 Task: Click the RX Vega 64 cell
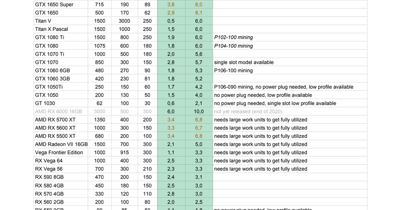click(x=61, y=161)
